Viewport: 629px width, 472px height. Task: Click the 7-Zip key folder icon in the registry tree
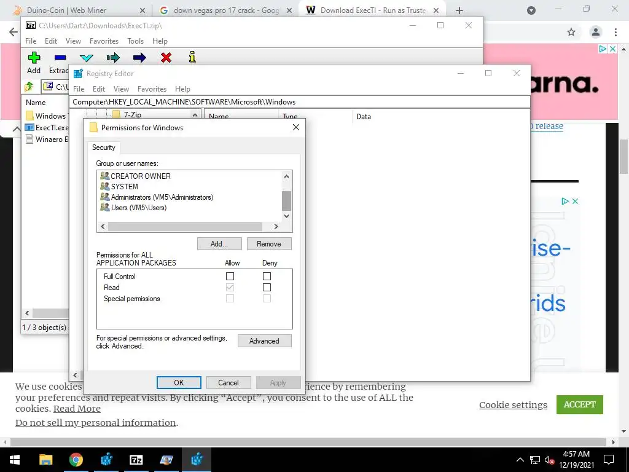pos(116,114)
